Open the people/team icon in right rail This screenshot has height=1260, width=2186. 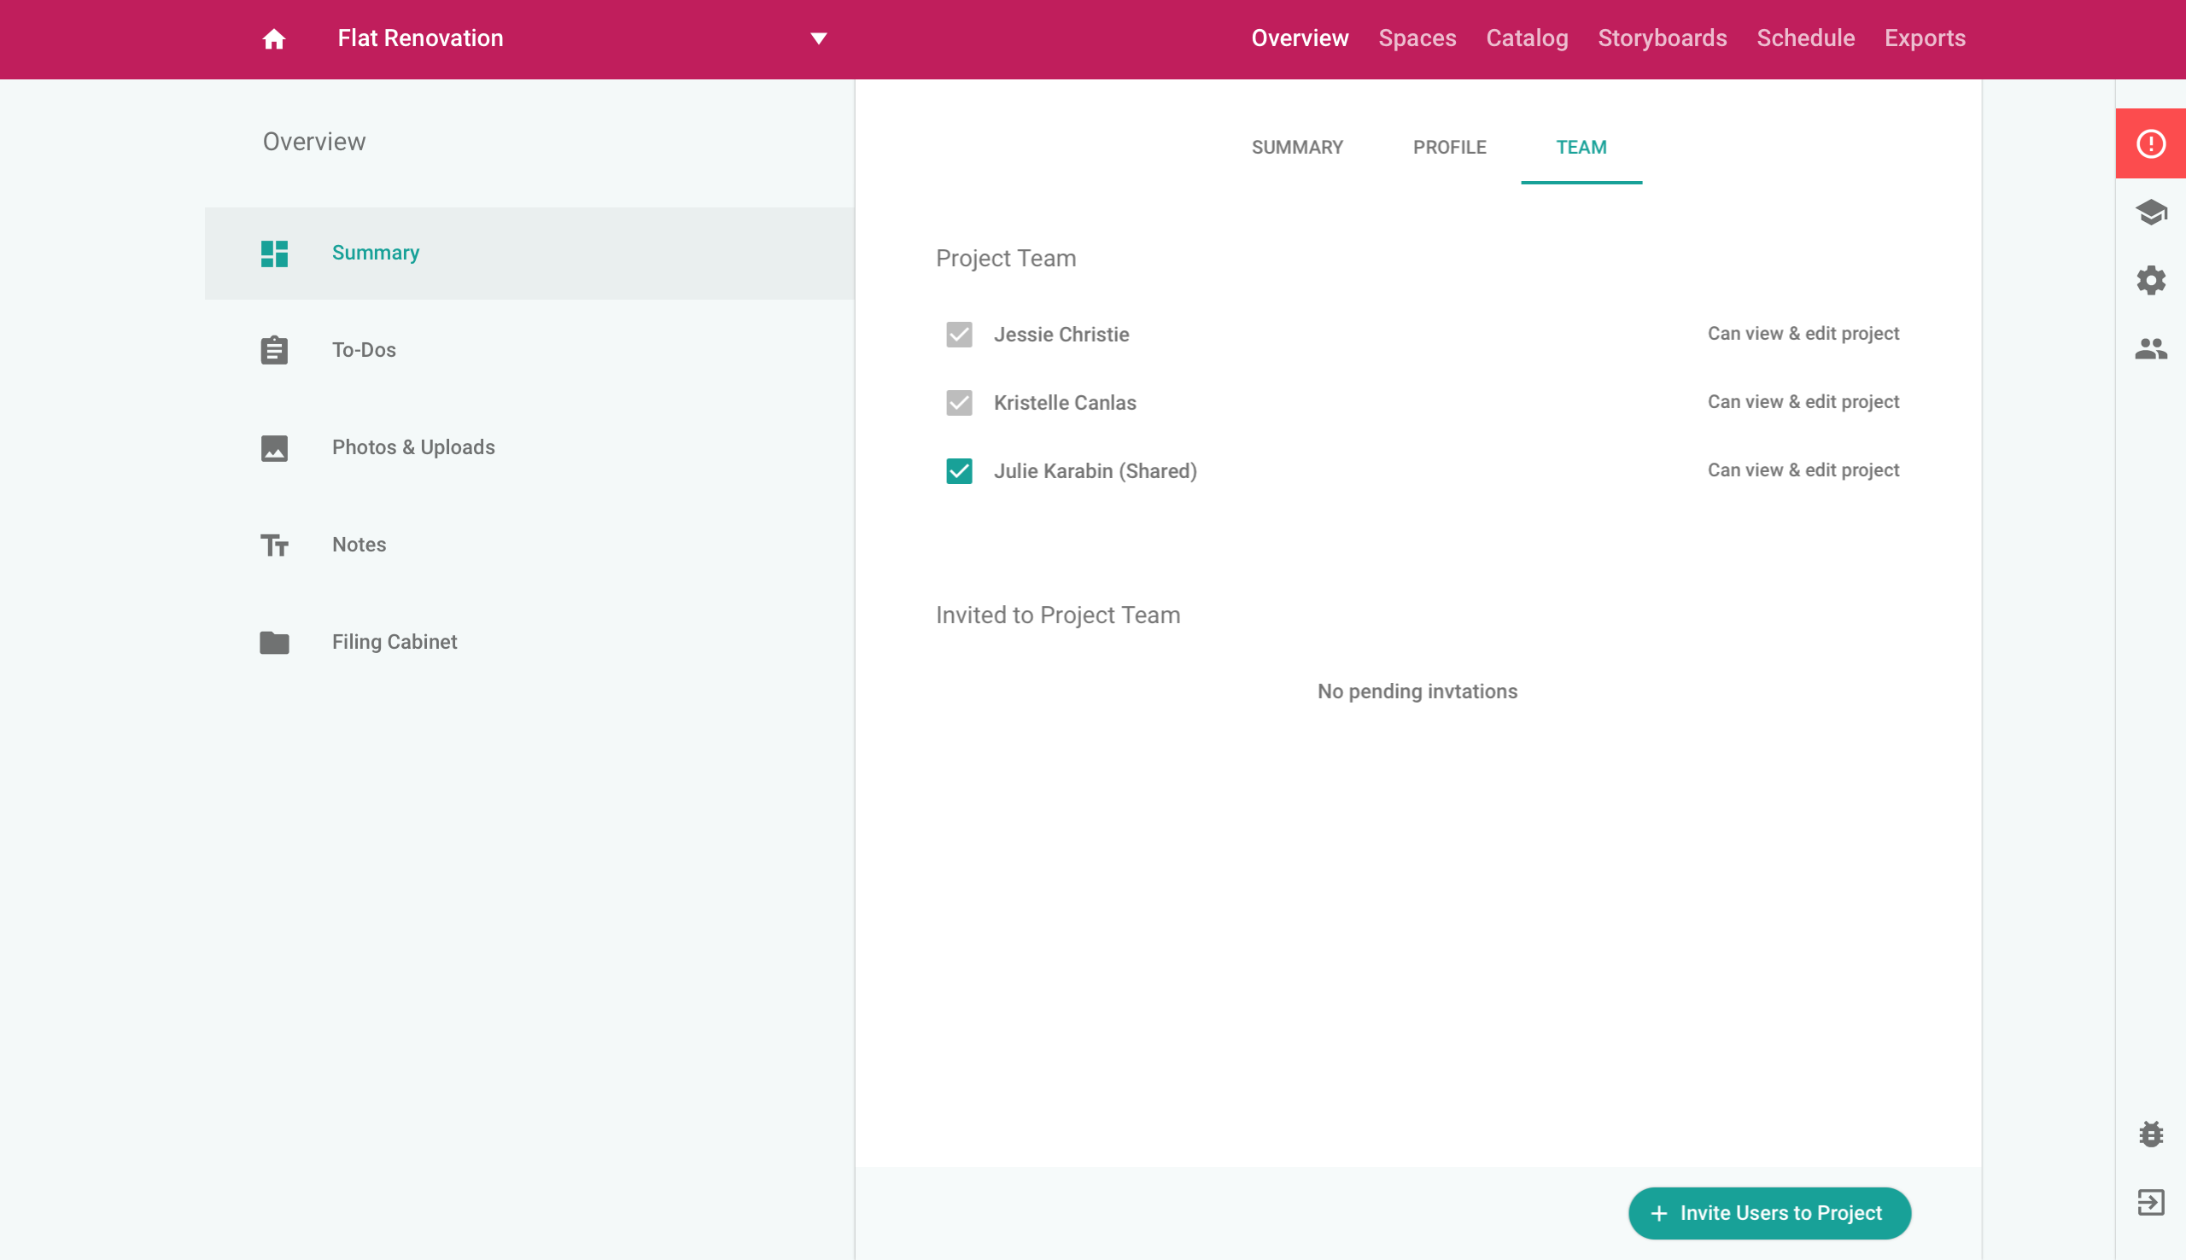tap(2149, 349)
